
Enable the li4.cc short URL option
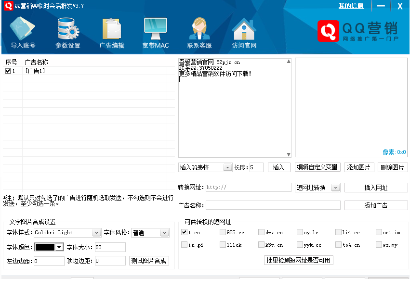pyautogui.click(x=338, y=232)
